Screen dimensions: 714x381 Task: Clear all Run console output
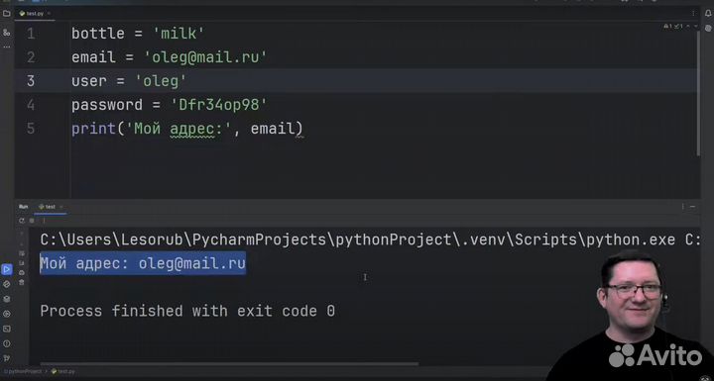22,282
